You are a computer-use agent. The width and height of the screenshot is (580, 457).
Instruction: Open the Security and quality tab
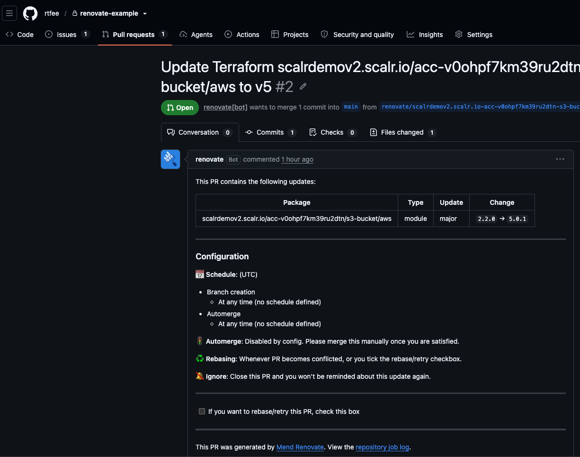[357, 35]
